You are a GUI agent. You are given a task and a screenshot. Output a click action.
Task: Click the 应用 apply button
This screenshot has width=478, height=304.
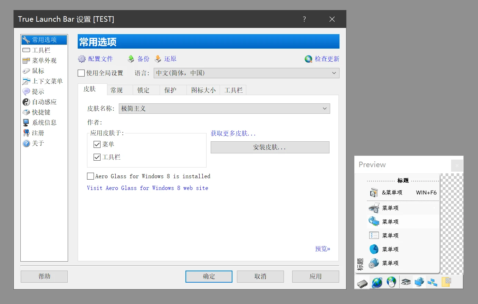click(316, 276)
